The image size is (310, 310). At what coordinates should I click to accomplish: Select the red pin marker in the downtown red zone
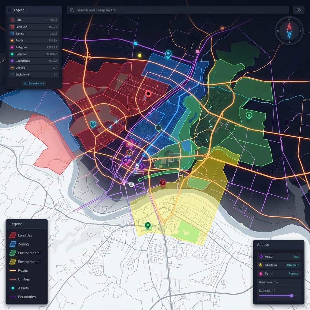[x=148, y=93]
